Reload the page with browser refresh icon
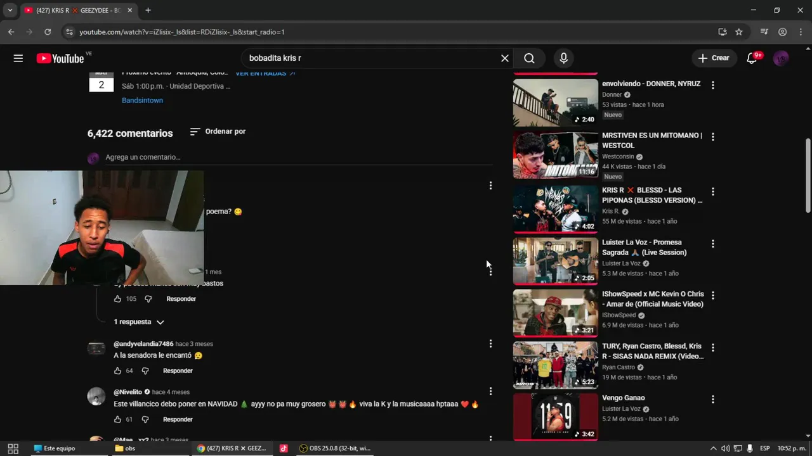This screenshot has width=812, height=456. (x=48, y=32)
